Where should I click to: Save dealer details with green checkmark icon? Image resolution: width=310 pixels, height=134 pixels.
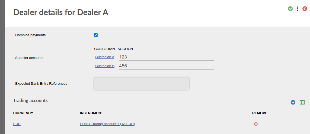tap(290, 9)
